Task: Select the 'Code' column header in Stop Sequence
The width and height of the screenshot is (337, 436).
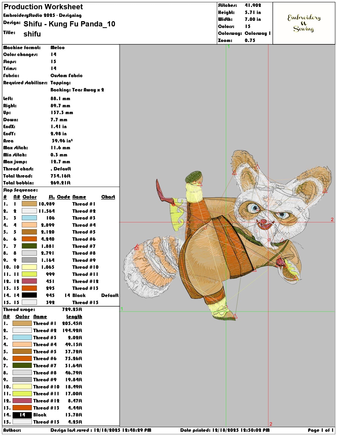Action: (x=63, y=197)
